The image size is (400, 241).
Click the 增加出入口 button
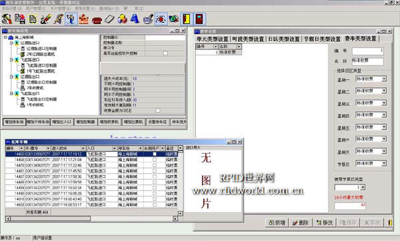pos(61,122)
